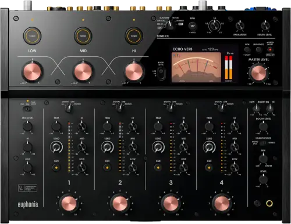The width and height of the screenshot is (291, 224).
Task: Click the gold-ringed headphone jack
Action: point(269,203)
